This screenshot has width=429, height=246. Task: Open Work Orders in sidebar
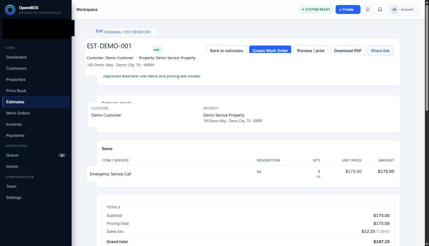[36, 113]
